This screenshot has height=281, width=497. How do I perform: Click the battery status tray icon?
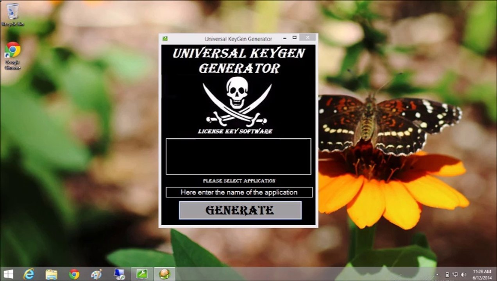[x=447, y=275]
